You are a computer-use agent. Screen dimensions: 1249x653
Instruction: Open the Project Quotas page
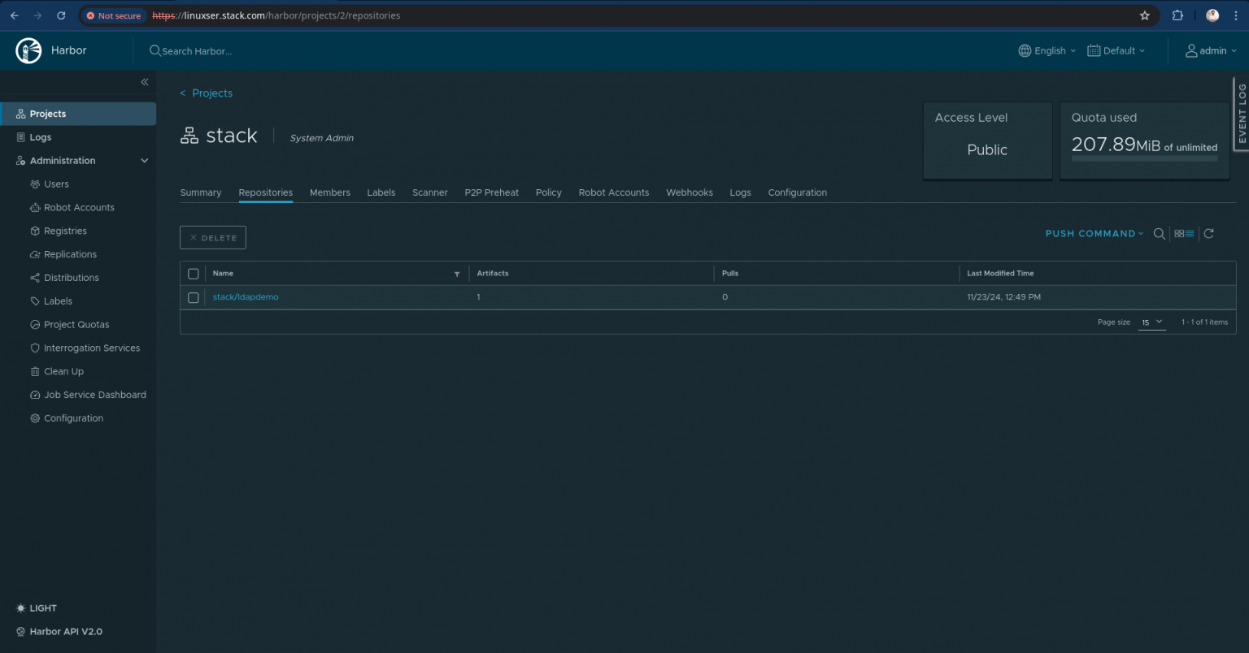pos(76,324)
